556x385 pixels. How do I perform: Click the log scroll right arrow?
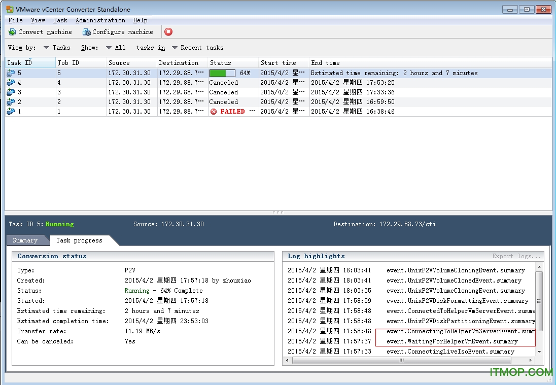[x=531, y=360]
